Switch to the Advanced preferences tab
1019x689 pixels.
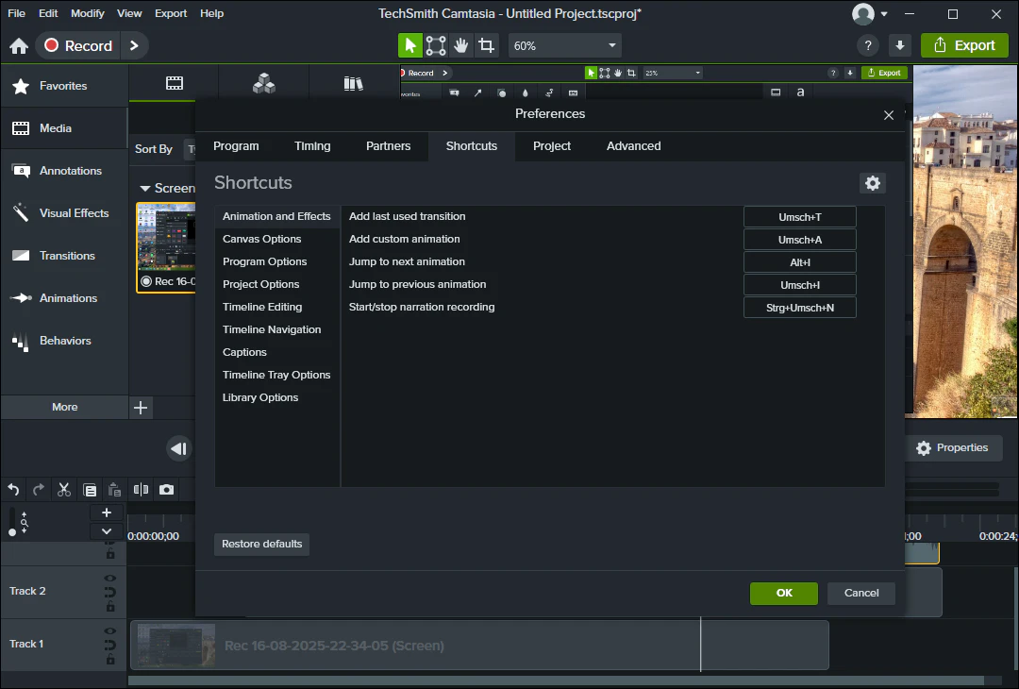coord(633,146)
